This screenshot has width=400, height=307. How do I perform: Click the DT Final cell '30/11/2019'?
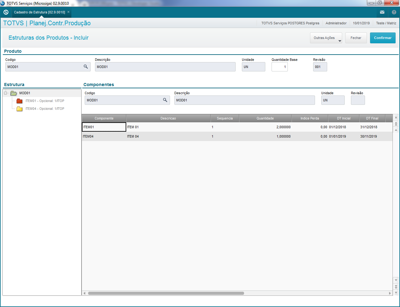[x=372, y=136]
